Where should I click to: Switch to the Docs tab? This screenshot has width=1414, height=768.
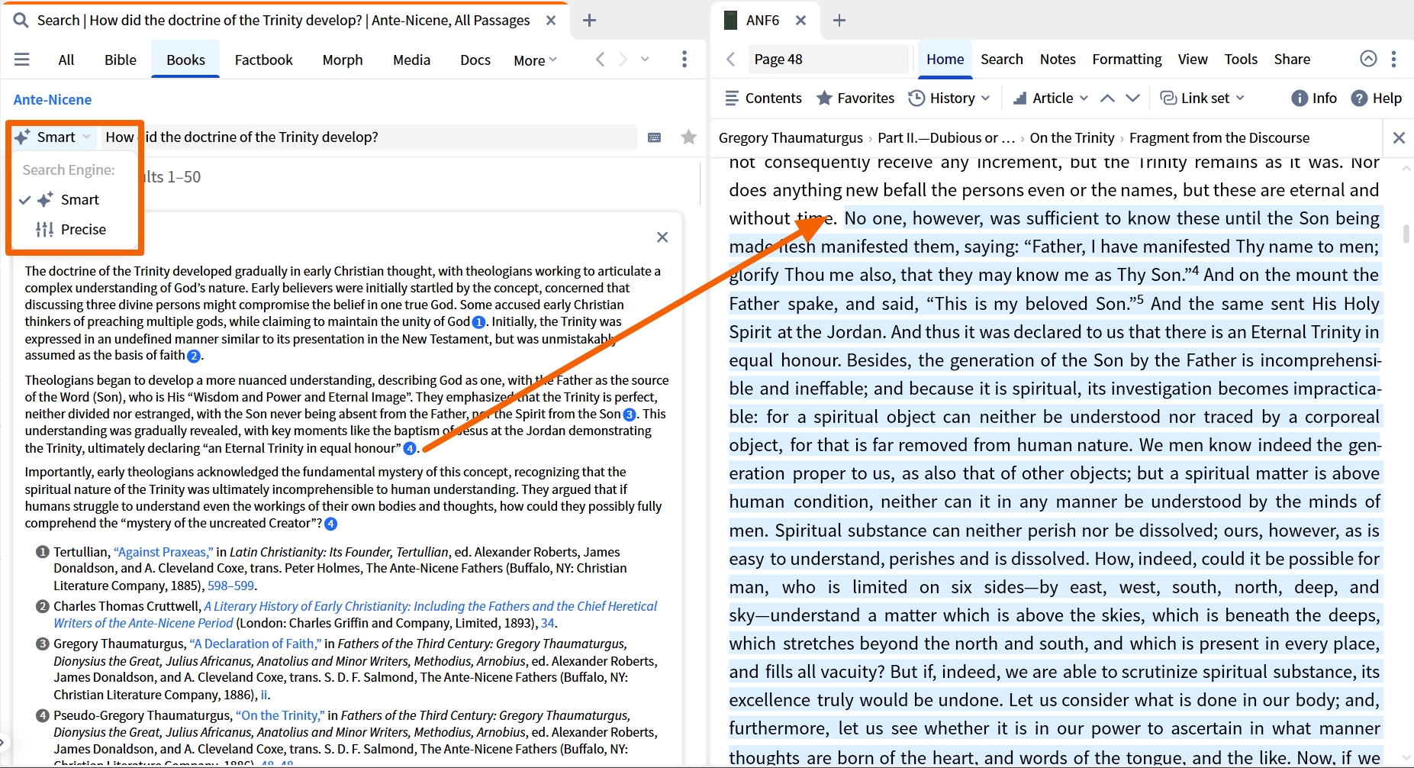[x=475, y=60]
